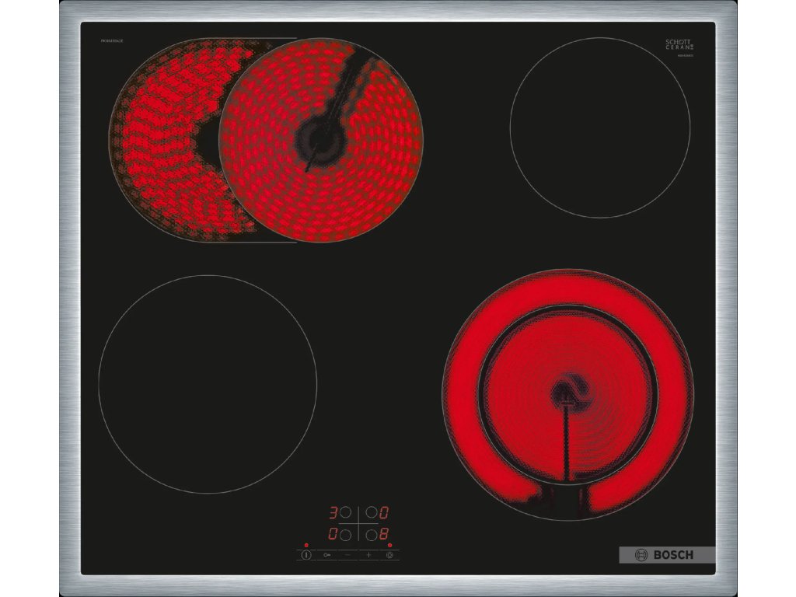Tap the red digit 3 heat display
The width and height of the screenshot is (796, 597).
(x=333, y=513)
